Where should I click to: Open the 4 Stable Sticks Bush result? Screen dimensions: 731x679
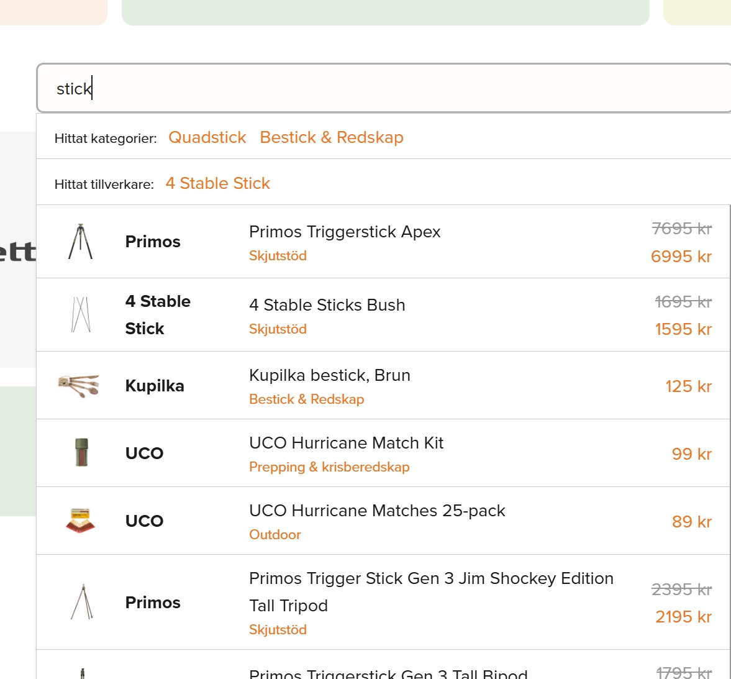tap(327, 305)
